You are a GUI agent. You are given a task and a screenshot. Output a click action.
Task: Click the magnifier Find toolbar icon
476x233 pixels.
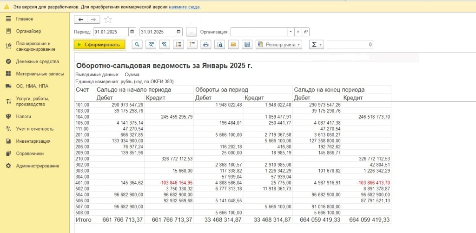tap(137, 45)
